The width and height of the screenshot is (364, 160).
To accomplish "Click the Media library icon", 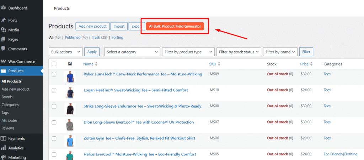I will click(3, 30).
